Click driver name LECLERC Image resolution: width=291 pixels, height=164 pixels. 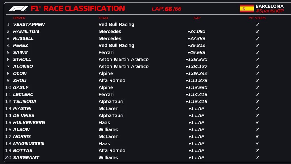point(23,95)
